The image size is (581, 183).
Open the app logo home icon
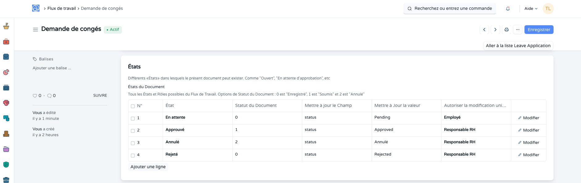pos(36,8)
